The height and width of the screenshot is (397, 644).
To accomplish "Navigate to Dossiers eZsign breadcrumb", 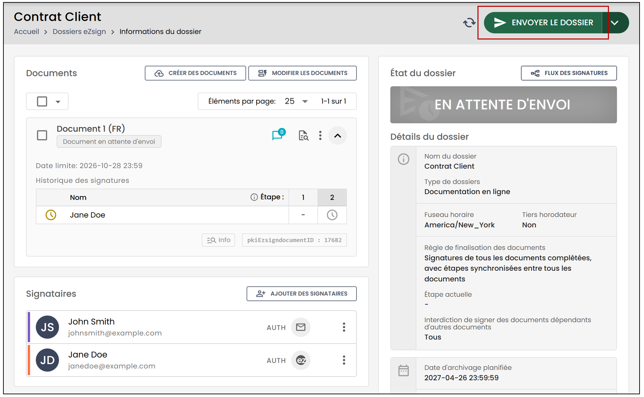I will pyautogui.click(x=79, y=31).
